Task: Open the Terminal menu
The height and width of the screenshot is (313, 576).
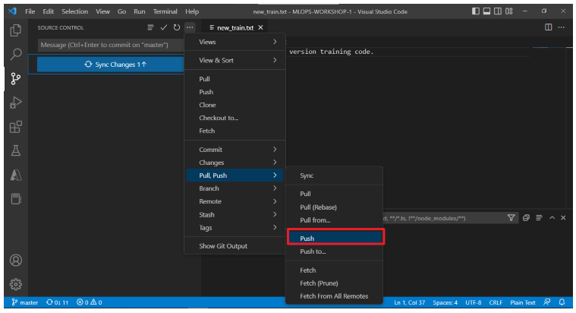Action: pyautogui.click(x=165, y=11)
